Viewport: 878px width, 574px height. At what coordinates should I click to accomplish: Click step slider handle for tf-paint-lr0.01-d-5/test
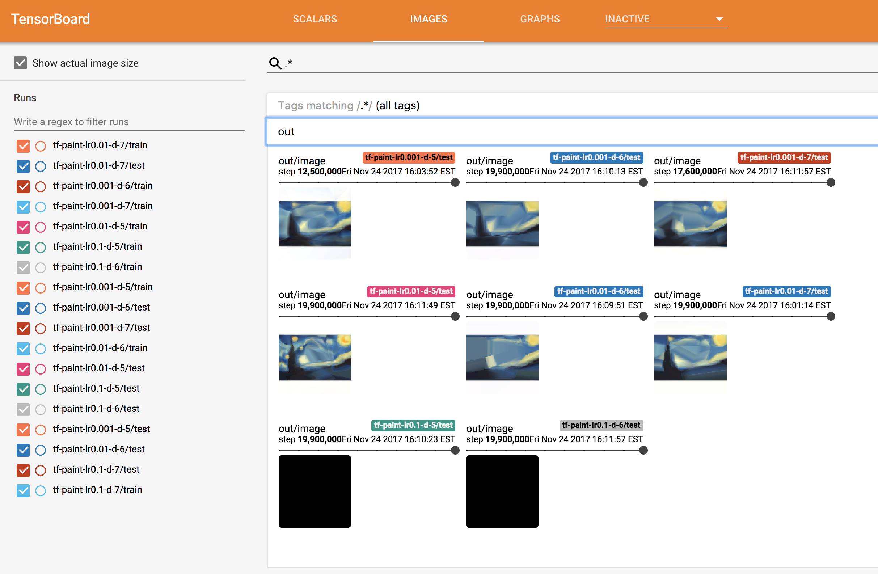coord(455,317)
